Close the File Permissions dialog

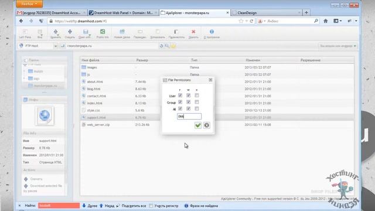tap(210, 80)
